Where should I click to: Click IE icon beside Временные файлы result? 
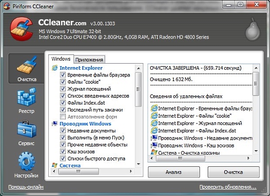point(154,108)
